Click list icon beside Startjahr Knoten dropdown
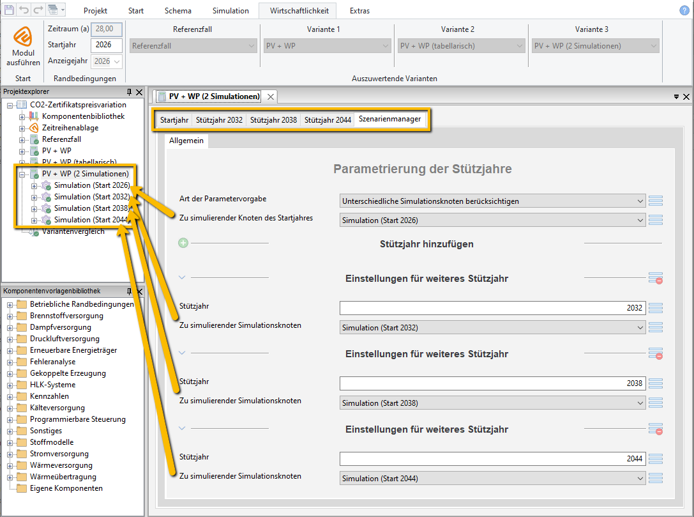The width and height of the screenshot is (694, 517). 656,220
